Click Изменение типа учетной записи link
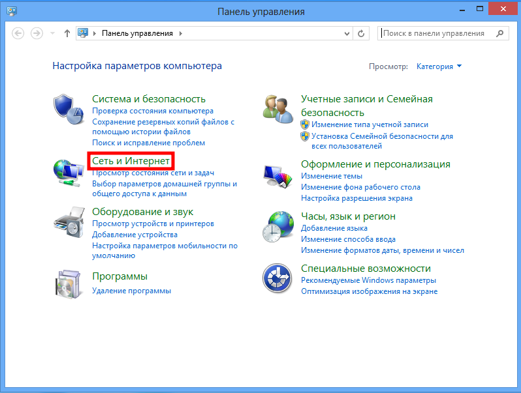This screenshot has height=393, width=521. click(370, 124)
